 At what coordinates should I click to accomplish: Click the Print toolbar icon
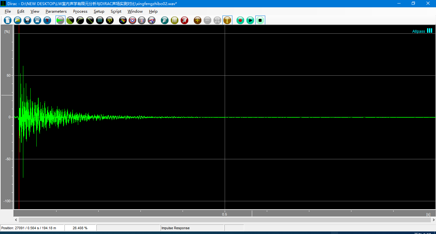click(x=37, y=20)
